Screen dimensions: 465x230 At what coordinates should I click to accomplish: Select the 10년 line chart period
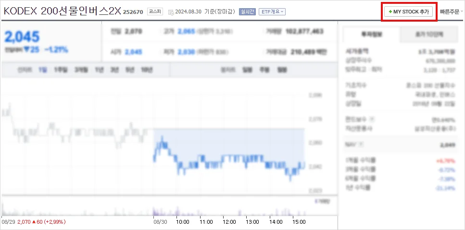point(147,70)
